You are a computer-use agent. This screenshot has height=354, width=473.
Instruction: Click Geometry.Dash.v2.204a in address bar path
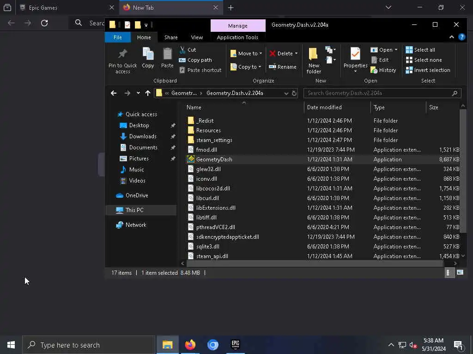click(x=235, y=93)
